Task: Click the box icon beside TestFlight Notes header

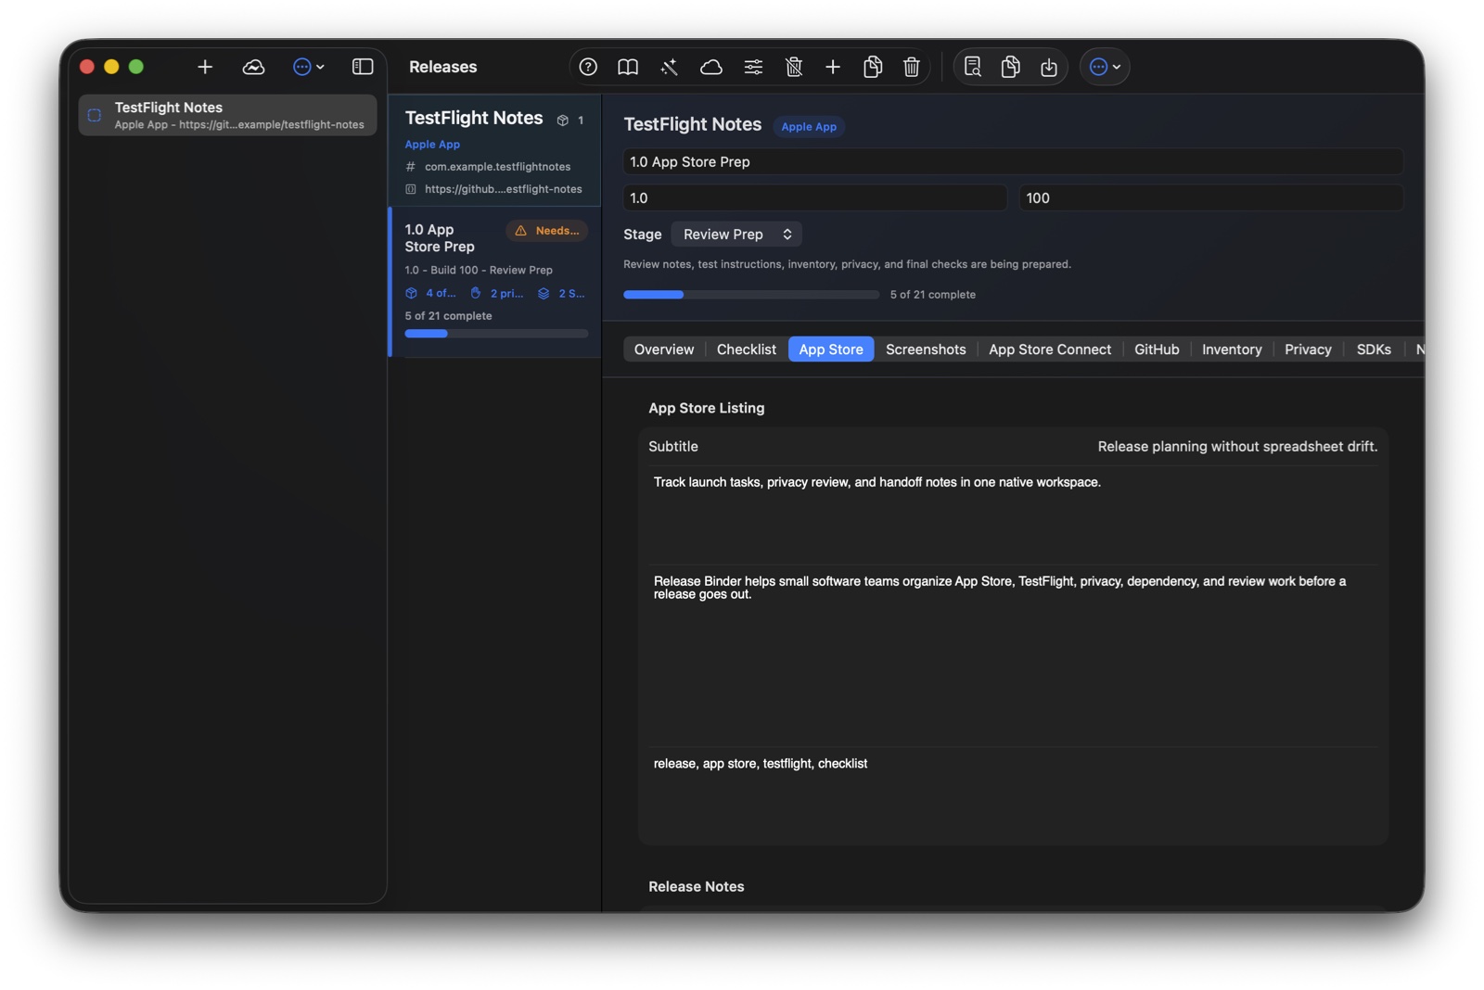Action: pyautogui.click(x=562, y=121)
